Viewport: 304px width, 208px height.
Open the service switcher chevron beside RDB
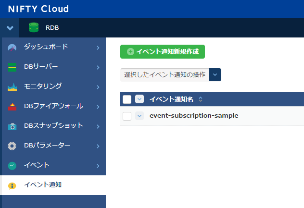(10, 28)
